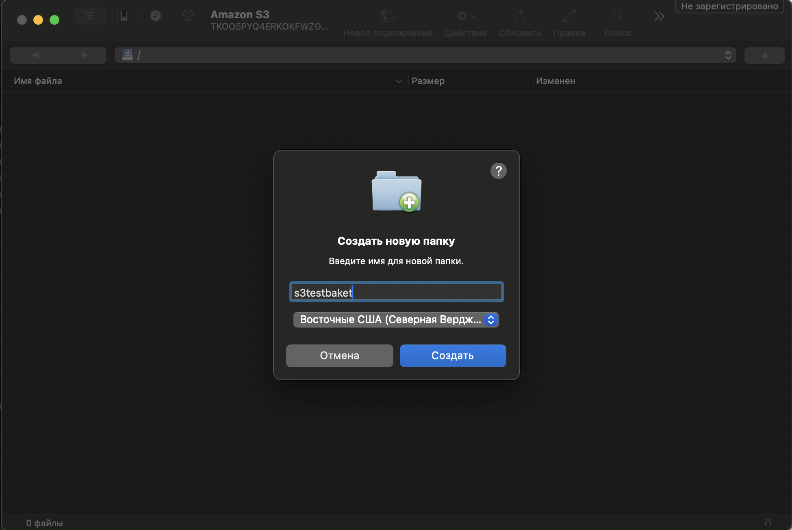Screen dimensions: 792x530
Task: Focus the folder name field s3testbaket
Action: tap(396, 292)
